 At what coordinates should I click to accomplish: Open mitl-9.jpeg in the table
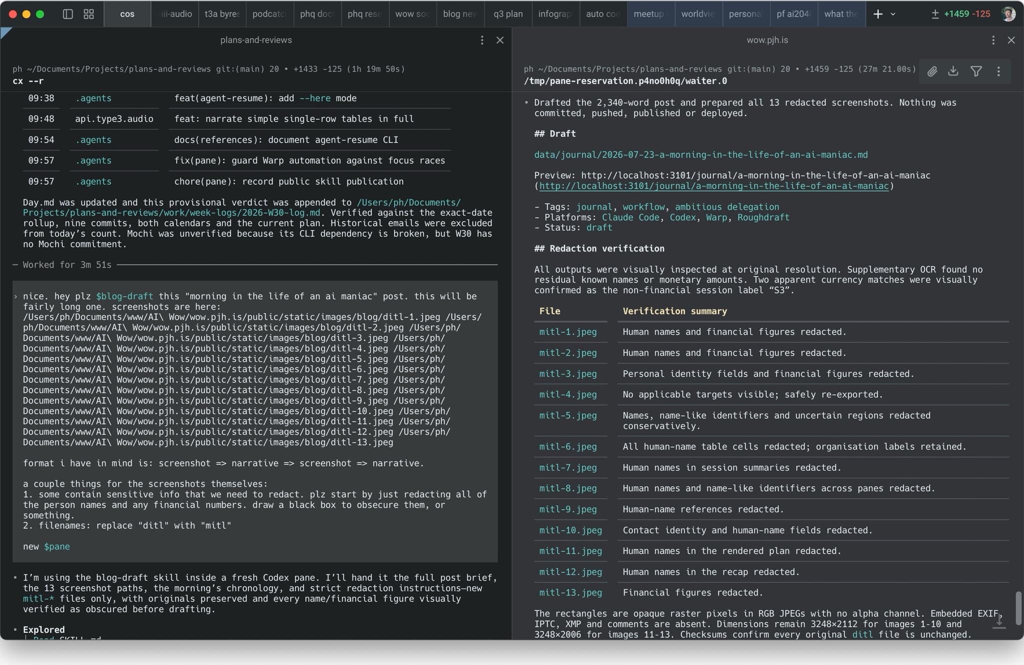568,509
